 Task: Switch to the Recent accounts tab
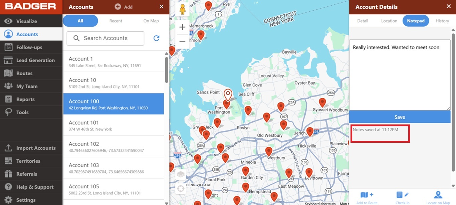coord(116,21)
